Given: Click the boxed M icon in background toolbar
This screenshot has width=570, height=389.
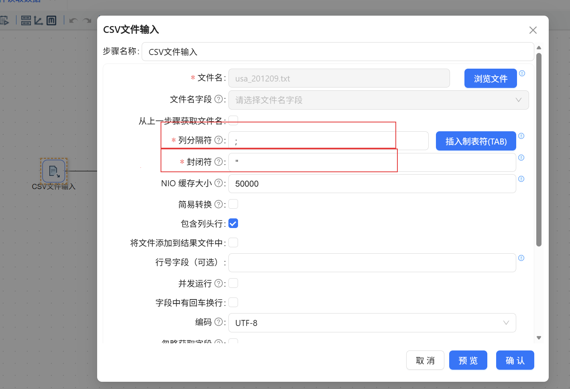Looking at the screenshot, I should 51,20.
